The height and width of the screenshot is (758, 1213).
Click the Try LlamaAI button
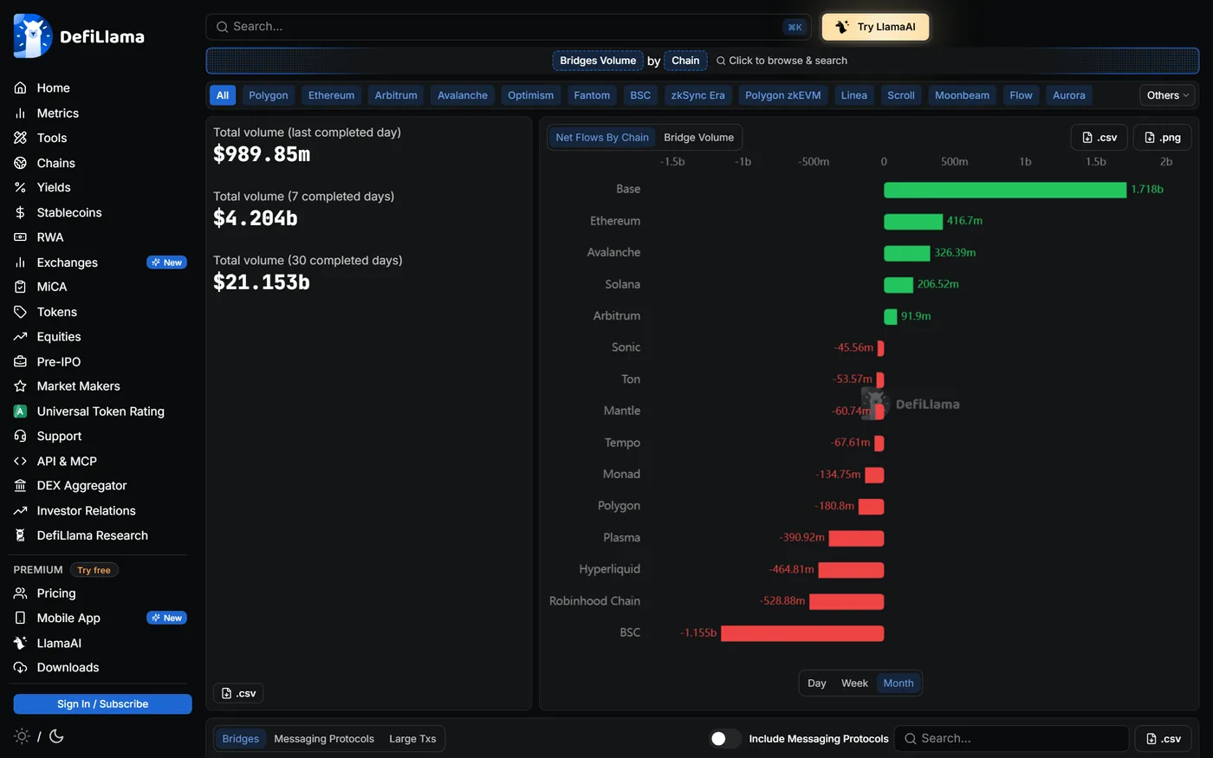point(875,27)
